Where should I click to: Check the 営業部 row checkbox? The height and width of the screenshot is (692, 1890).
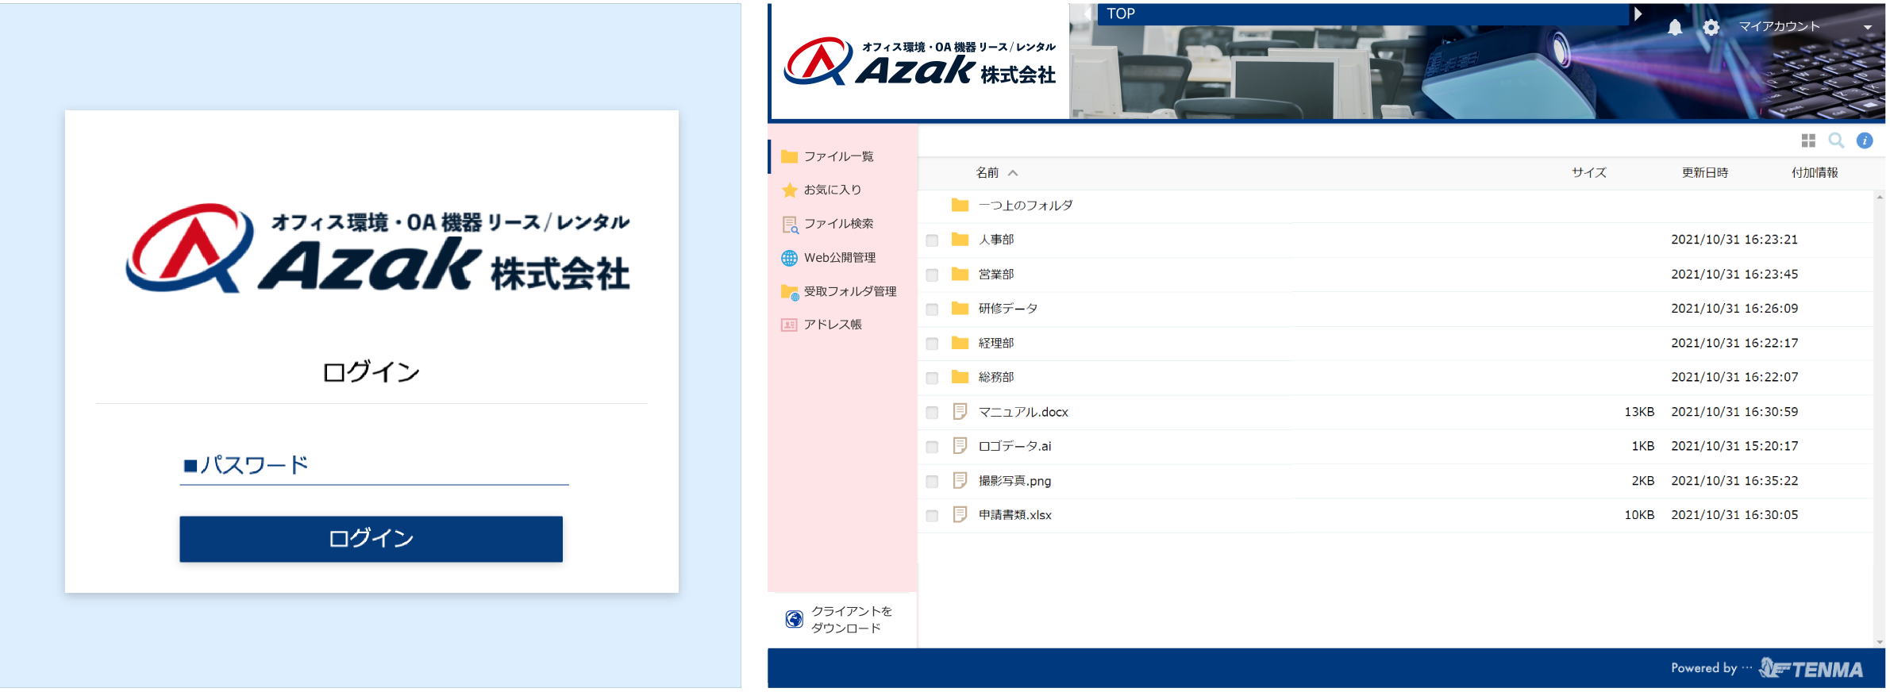point(932,275)
